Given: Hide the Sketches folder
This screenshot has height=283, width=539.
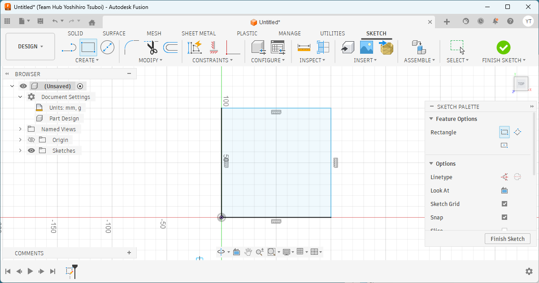Looking at the screenshot, I should pos(31,150).
